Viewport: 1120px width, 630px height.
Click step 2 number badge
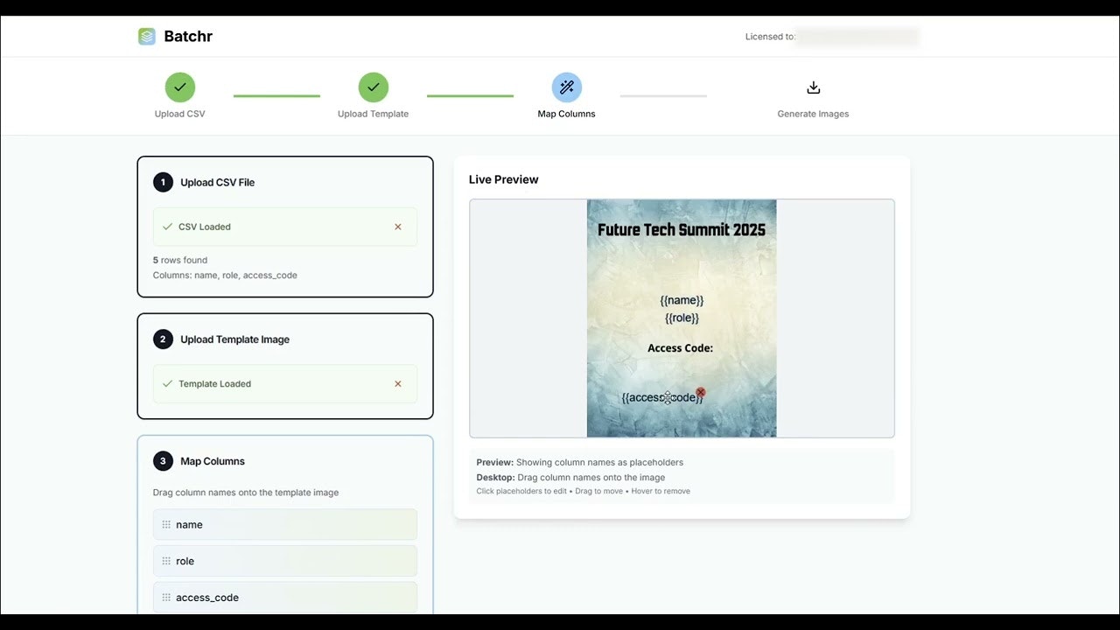(163, 339)
